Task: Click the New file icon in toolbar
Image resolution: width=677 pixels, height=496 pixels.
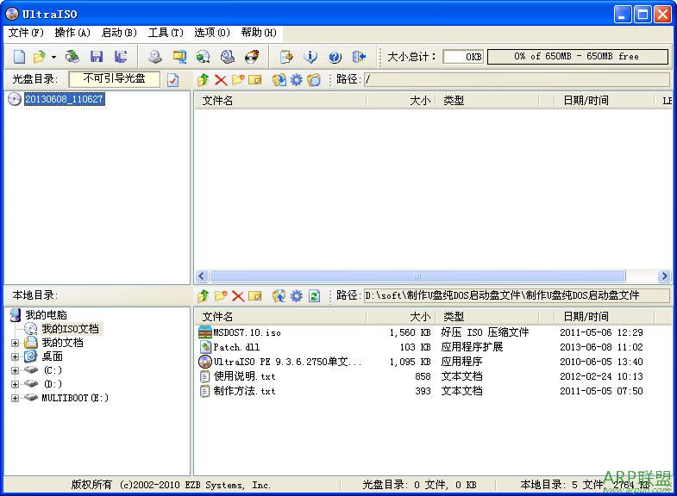Action: pyautogui.click(x=19, y=57)
